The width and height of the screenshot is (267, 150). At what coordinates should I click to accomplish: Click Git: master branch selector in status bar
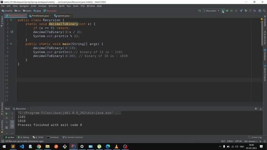tap(251, 141)
